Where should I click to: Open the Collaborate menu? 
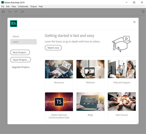coord(23,6)
